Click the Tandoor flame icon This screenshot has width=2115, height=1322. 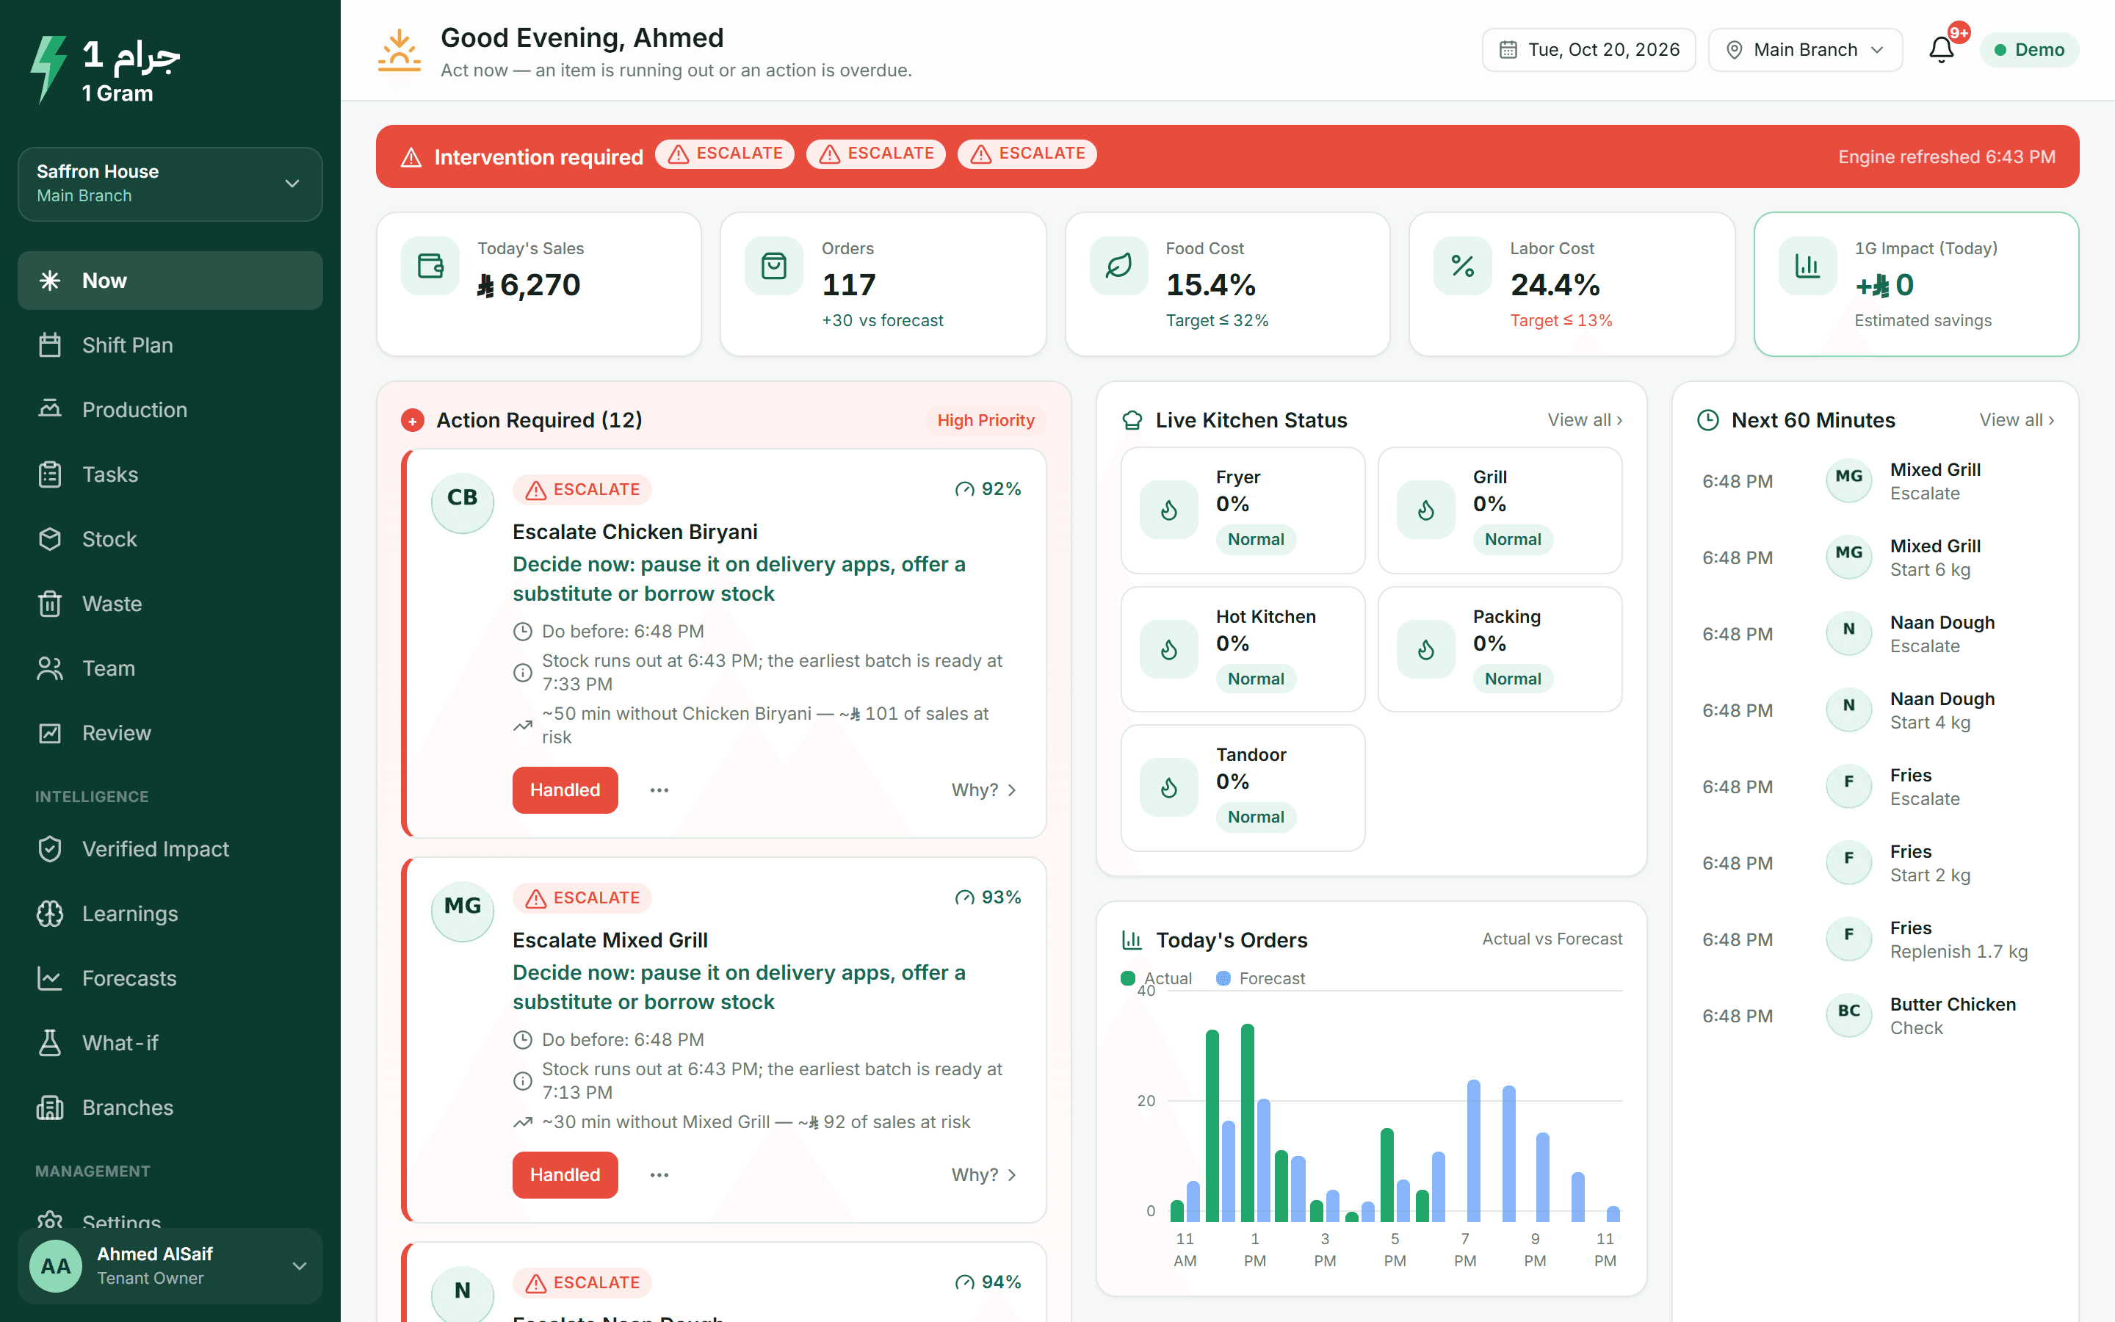(1168, 788)
